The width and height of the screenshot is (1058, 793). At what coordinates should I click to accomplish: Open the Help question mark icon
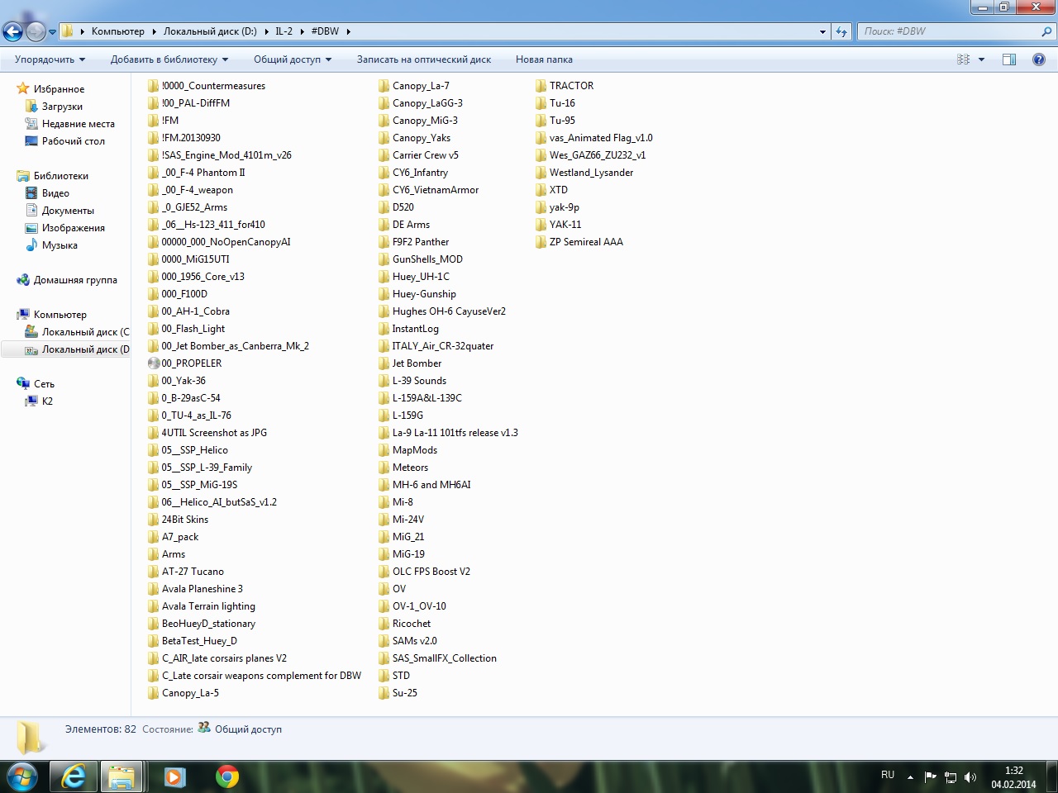coord(1039,59)
